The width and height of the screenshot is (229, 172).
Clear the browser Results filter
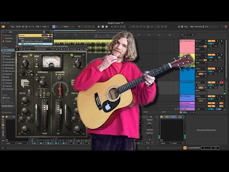pos(44,35)
